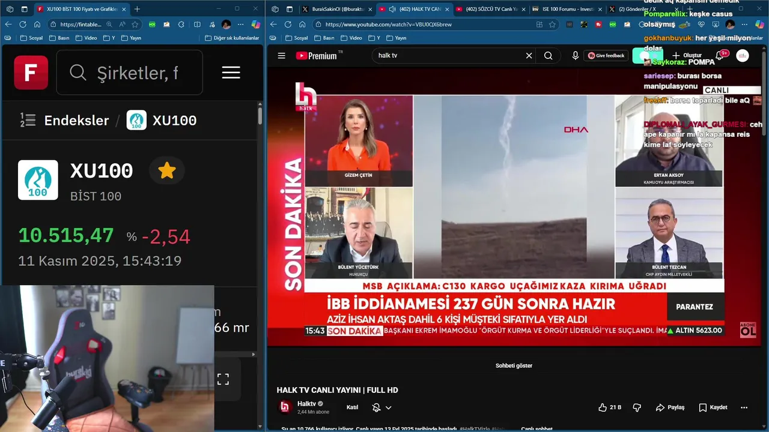769x432 pixels.
Task: Open Copilot in the left browser
Action: tap(255, 24)
